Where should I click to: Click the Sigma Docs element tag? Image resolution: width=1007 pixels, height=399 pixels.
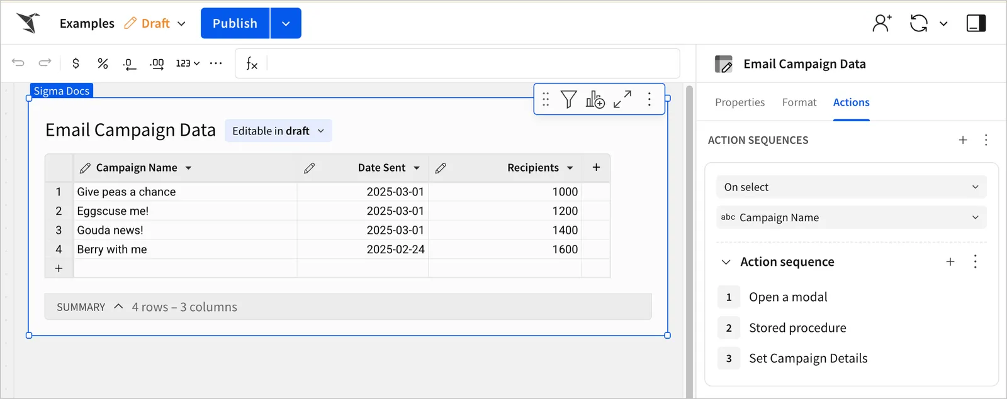click(62, 90)
